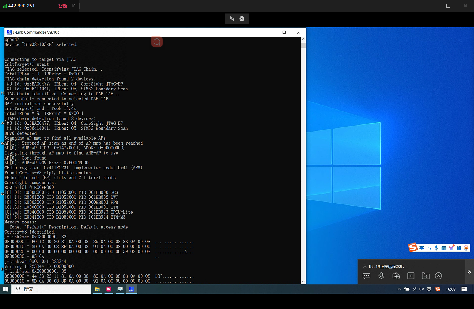Toggle Sogou punctuation mode
The height and width of the screenshot is (309, 474).
point(429,248)
